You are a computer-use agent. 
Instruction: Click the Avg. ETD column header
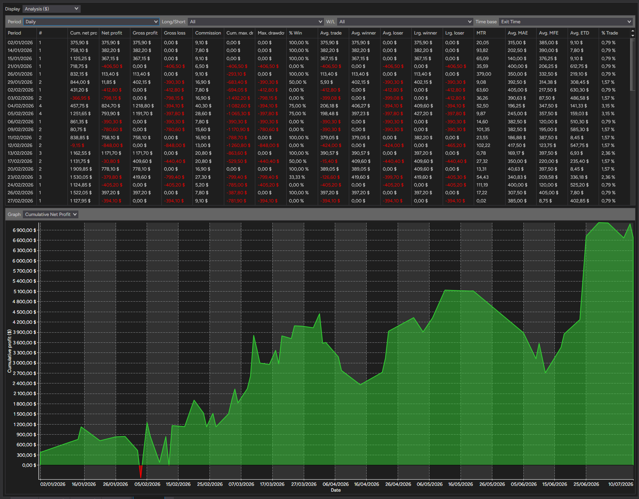pyautogui.click(x=583, y=33)
